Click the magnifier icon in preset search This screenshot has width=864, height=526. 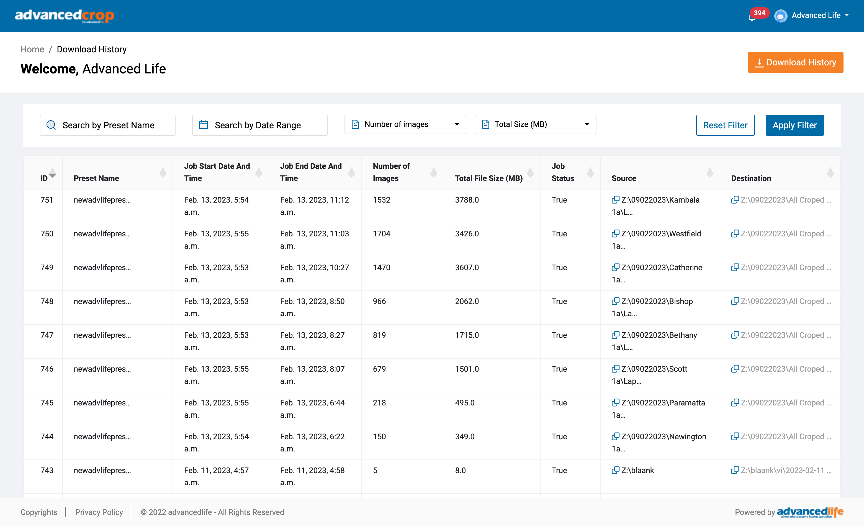[x=51, y=125]
